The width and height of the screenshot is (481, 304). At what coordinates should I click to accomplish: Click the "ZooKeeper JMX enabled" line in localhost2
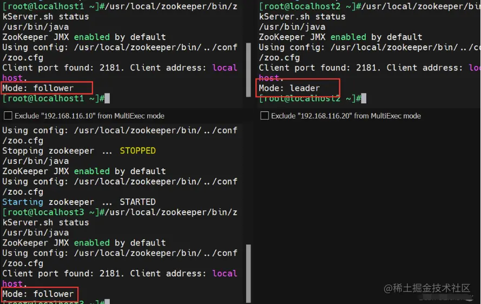coord(340,37)
